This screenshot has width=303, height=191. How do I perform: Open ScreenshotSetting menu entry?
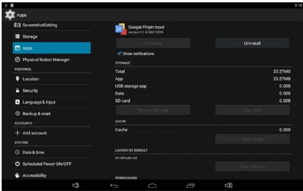pos(52,25)
